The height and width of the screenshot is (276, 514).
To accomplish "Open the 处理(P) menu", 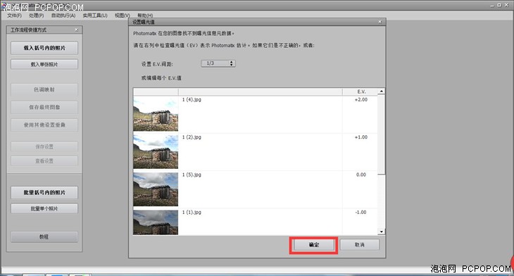I will coord(36,15).
